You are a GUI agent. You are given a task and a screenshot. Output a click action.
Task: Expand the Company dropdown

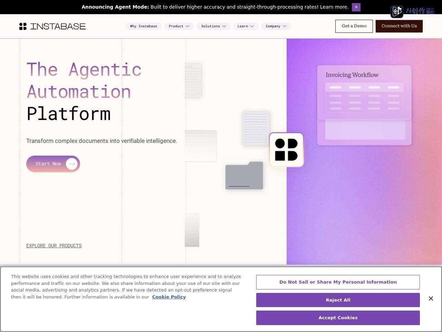276,26
